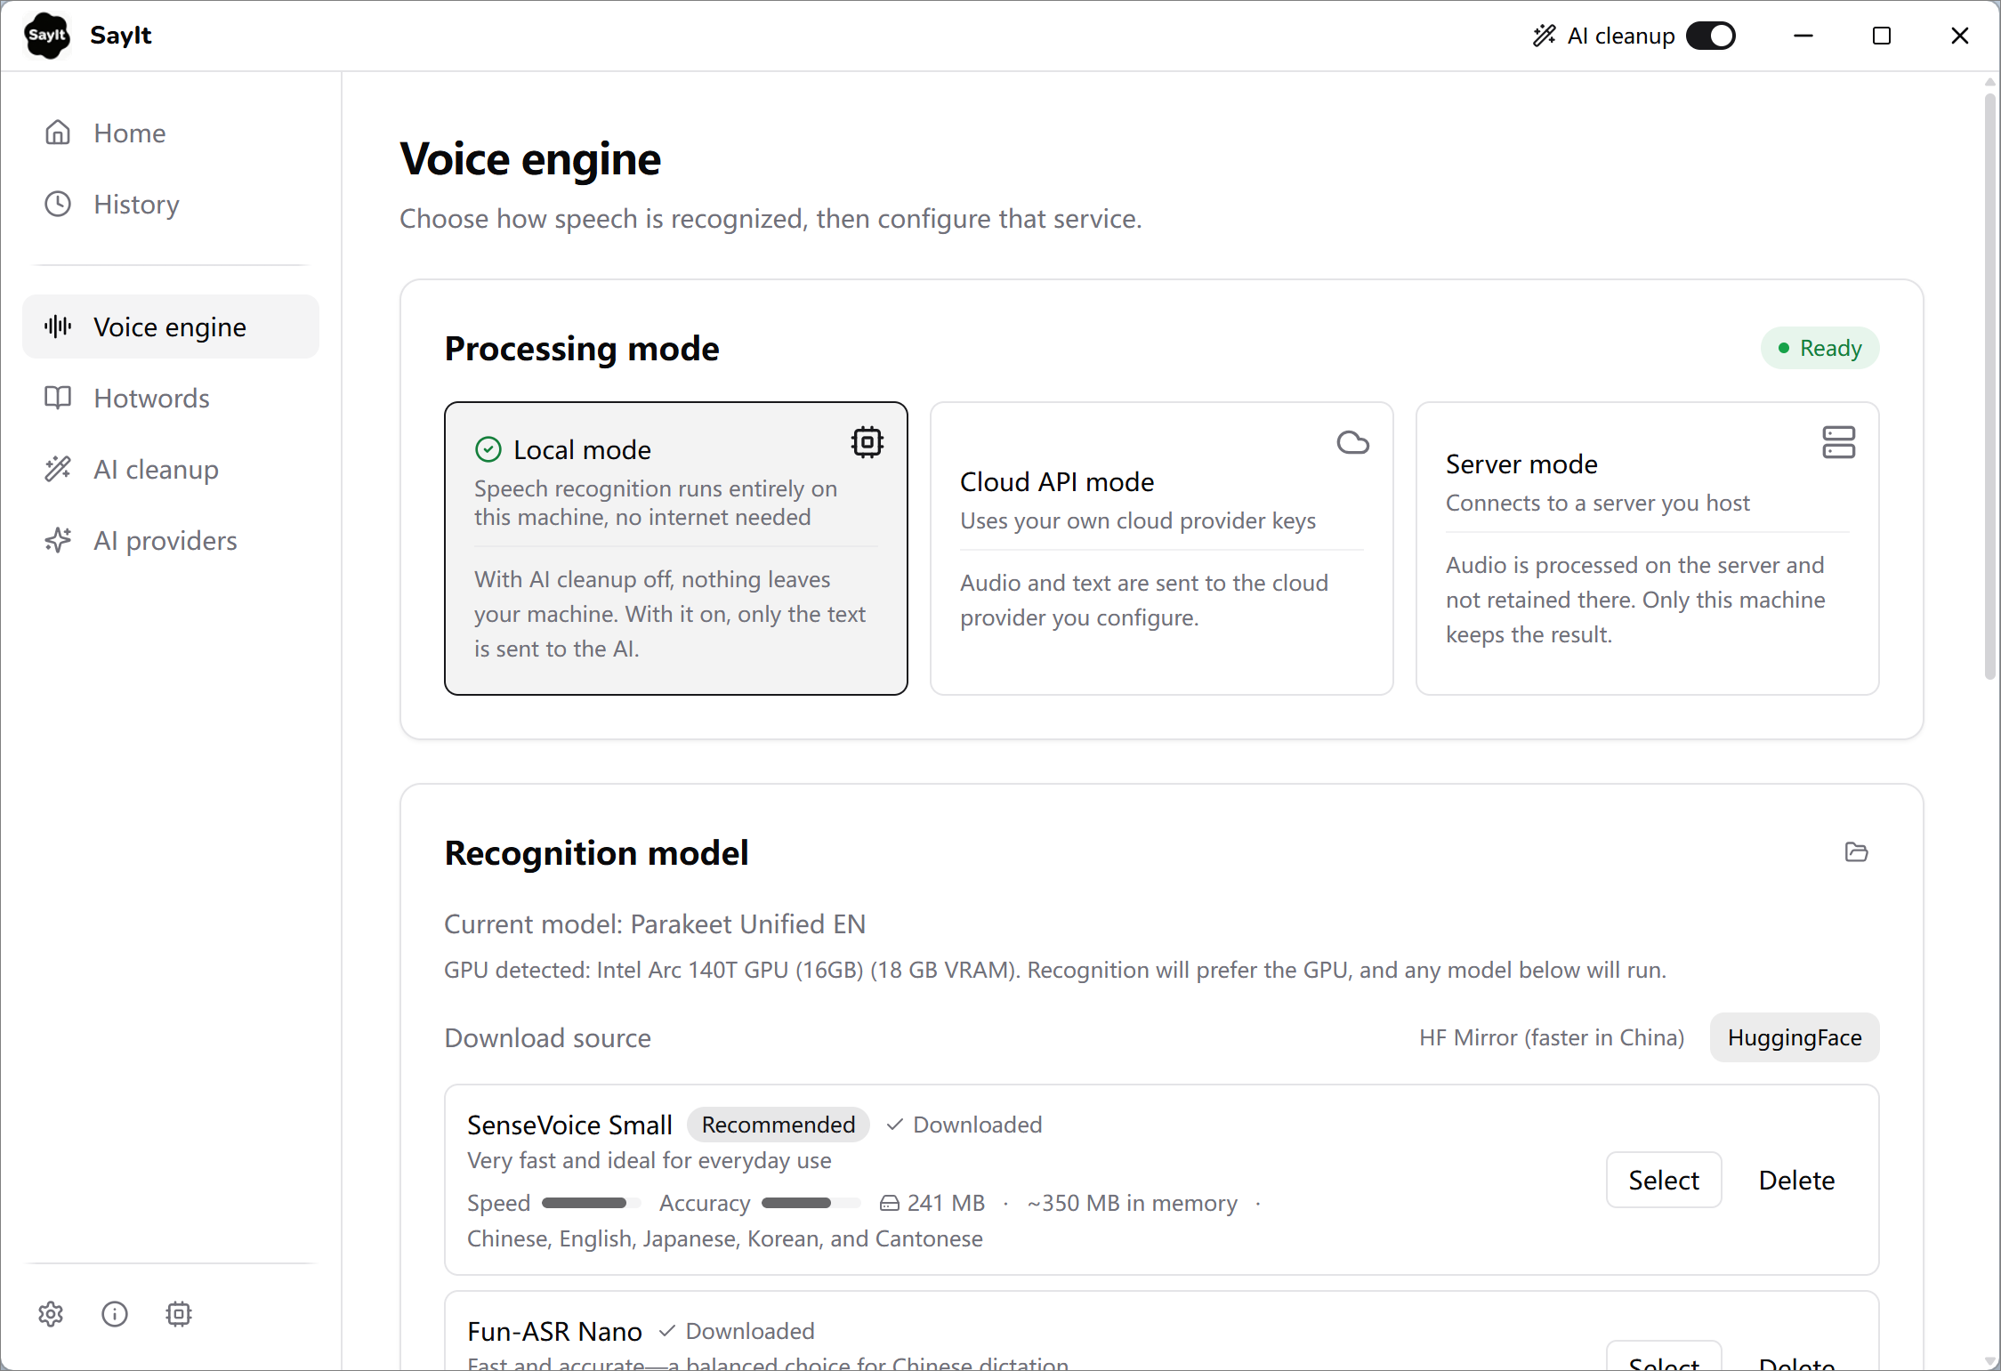The width and height of the screenshot is (2001, 1371).
Task: Open the History page
Action: (171, 204)
